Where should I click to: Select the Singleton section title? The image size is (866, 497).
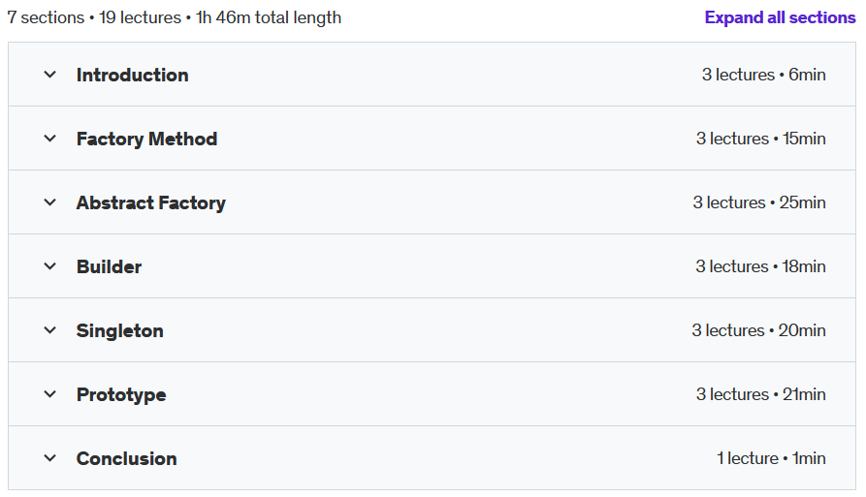click(120, 331)
